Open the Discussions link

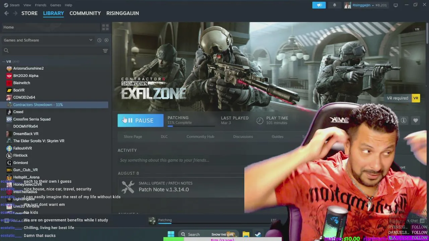pos(243,137)
